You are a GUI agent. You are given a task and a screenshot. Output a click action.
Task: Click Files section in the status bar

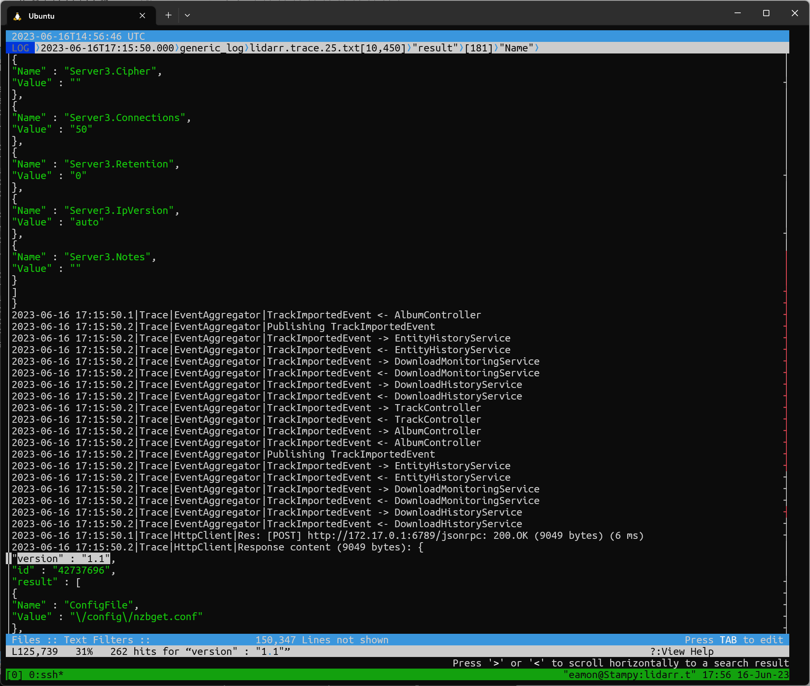click(26, 640)
